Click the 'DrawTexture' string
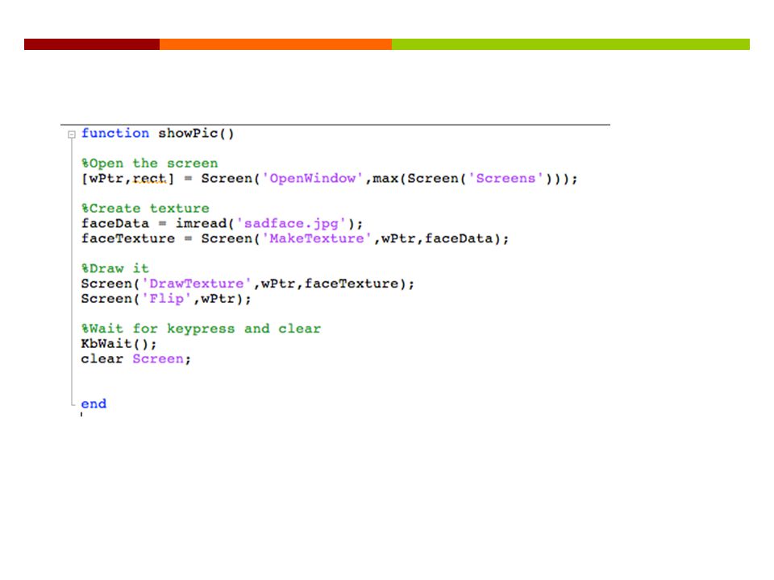This screenshot has width=774, height=580. pos(197,284)
